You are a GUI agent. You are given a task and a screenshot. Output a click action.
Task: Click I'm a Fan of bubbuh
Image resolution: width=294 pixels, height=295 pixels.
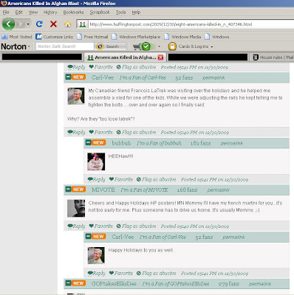(159, 143)
